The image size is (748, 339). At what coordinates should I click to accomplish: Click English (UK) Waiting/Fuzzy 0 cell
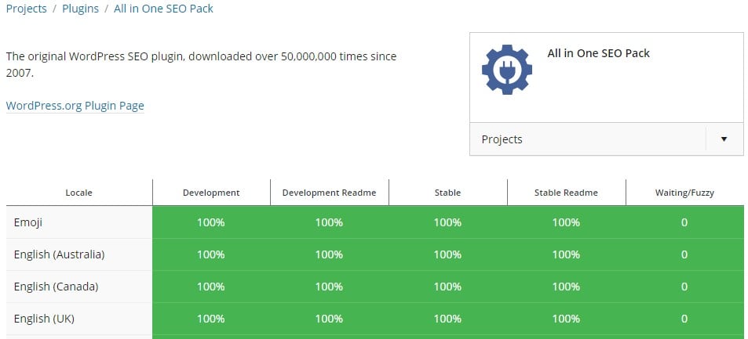click(x=684, y=319)
